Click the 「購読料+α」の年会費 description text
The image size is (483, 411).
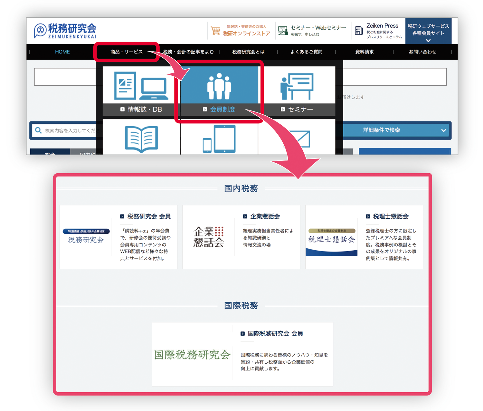point(145,244)
